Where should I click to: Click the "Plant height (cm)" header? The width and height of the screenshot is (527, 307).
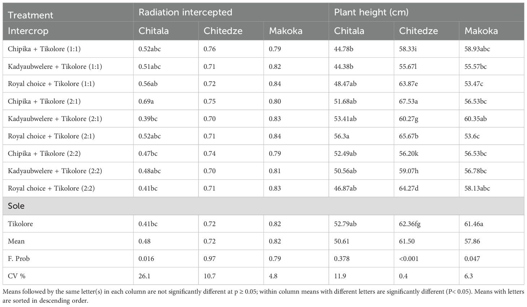click(371, 12)
